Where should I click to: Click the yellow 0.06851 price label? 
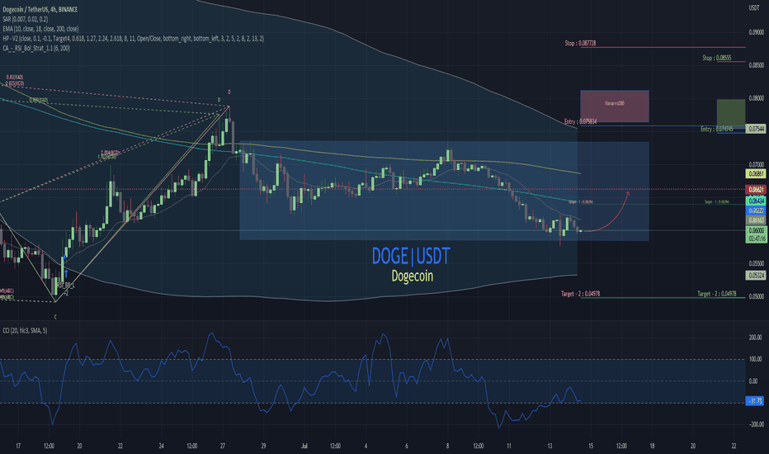[x=756, y=173]
